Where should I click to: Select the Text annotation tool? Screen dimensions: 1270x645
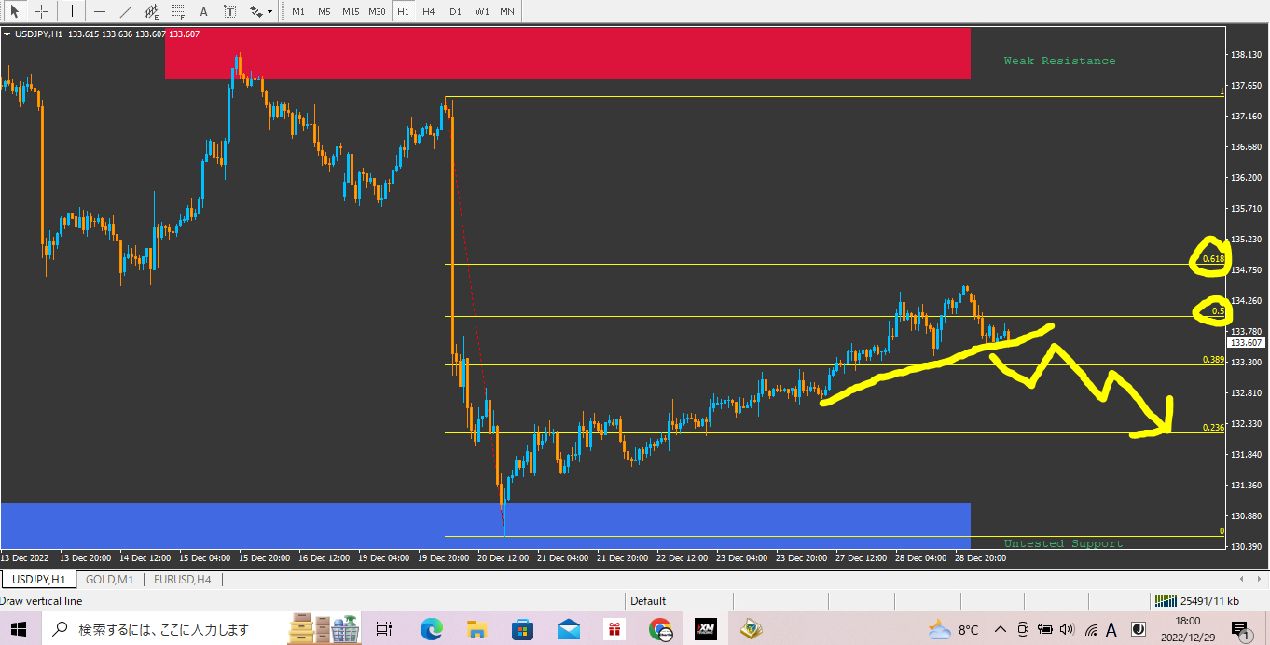(x=202, y=10)
